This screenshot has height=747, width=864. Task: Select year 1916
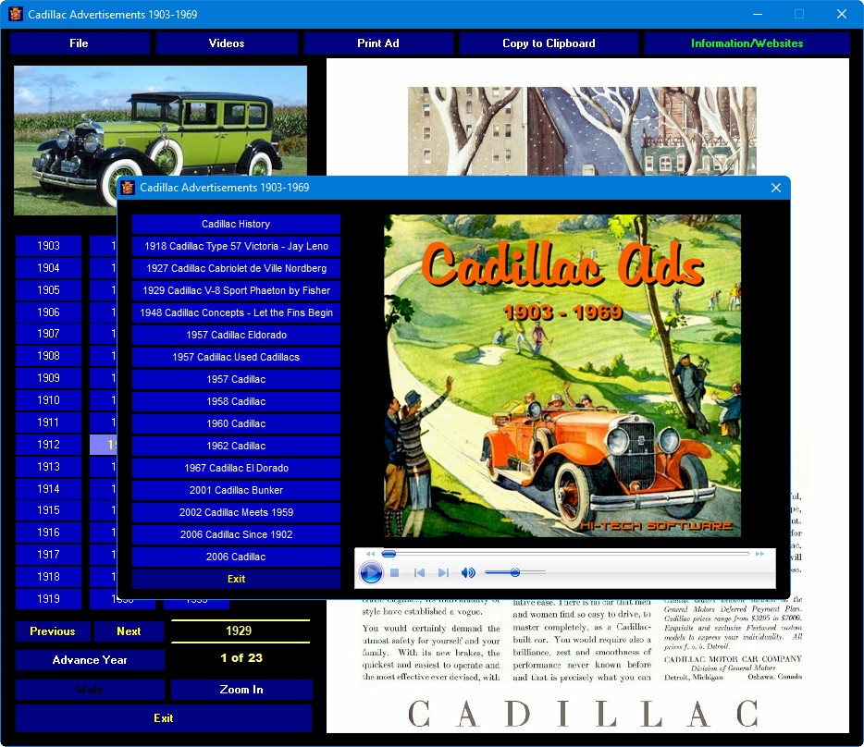48,533
